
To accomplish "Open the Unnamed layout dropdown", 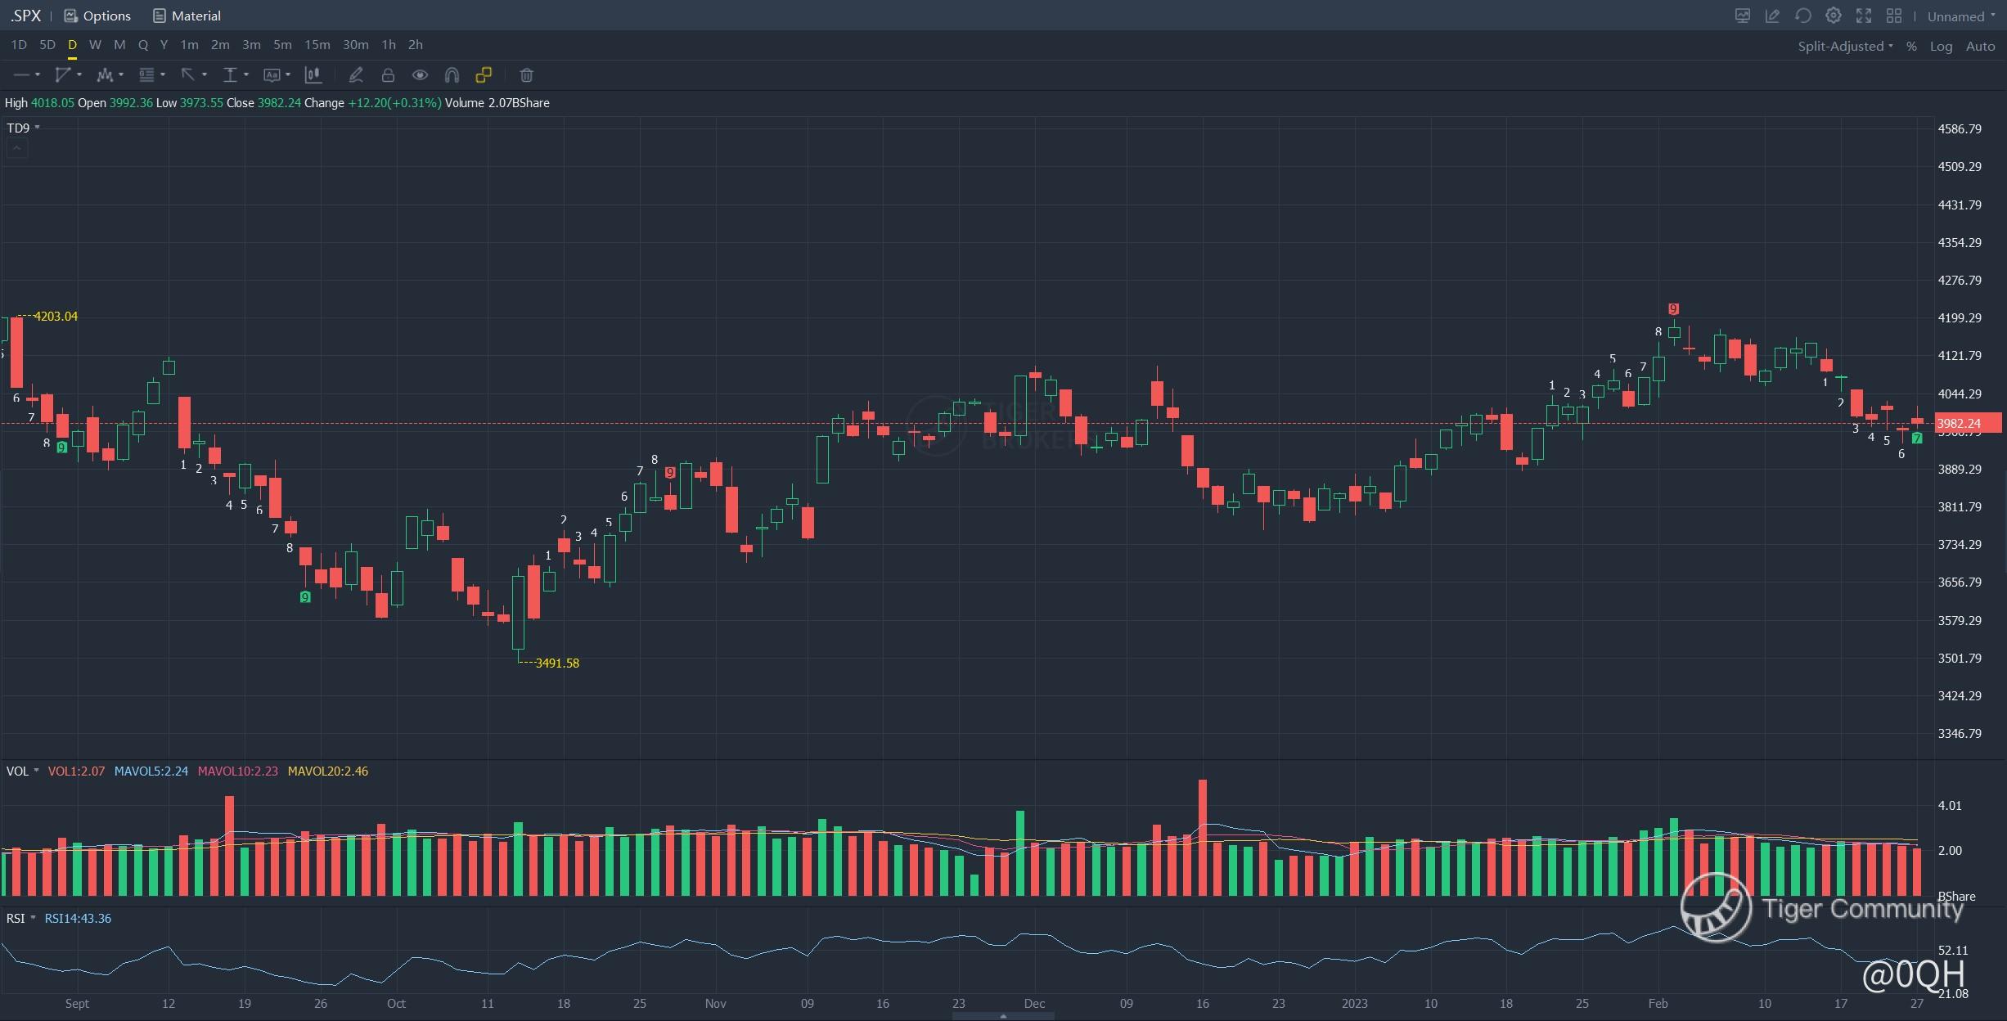I will coord(1960,16).
